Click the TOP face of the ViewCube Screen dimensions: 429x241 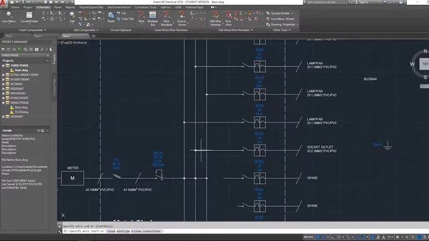[424, 64]
